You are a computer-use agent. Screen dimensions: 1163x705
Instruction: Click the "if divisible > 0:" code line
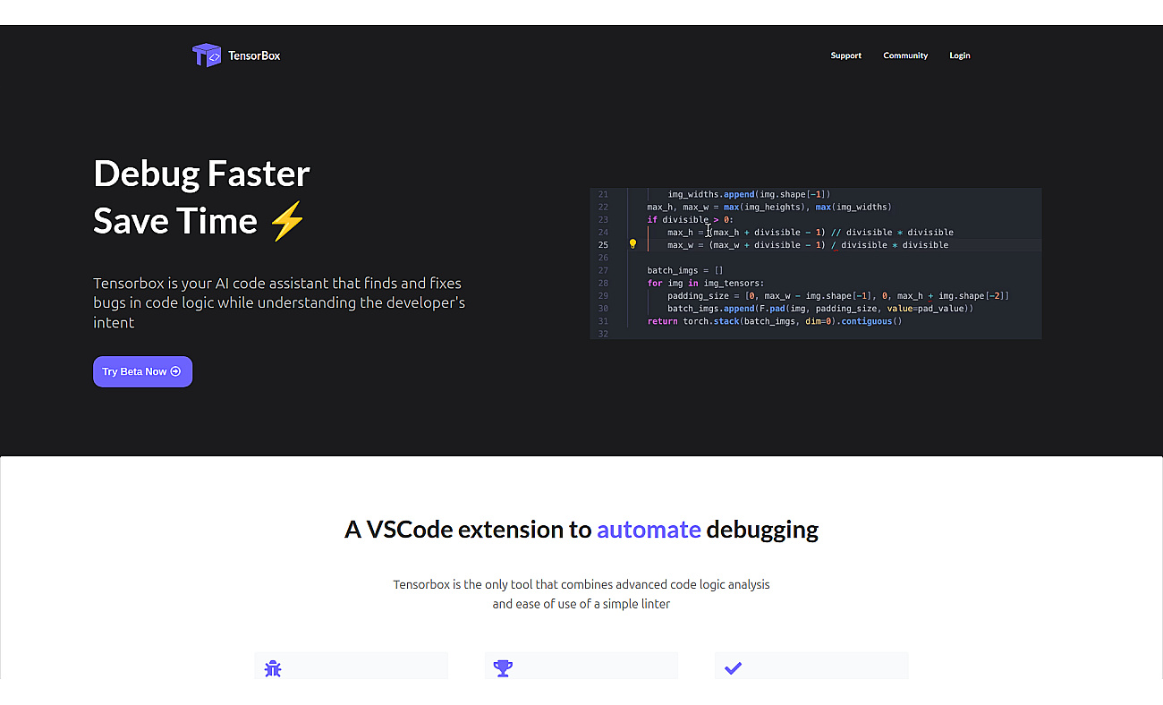pos(691,219)
